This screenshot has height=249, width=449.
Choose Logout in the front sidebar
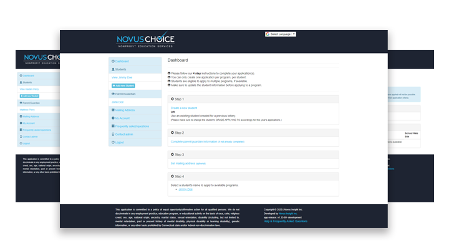(135, 142)
